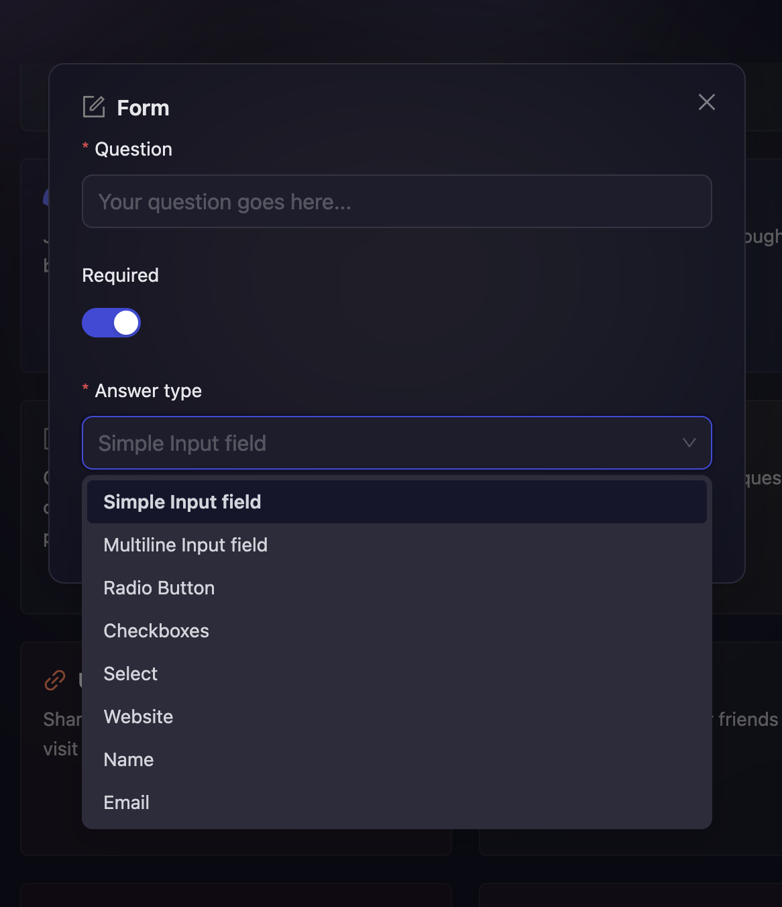
Task: Click inside the question text input
Action: [x=397, y=201]
